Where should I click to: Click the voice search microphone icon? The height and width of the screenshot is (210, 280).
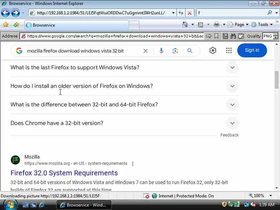tap(161, 51)
